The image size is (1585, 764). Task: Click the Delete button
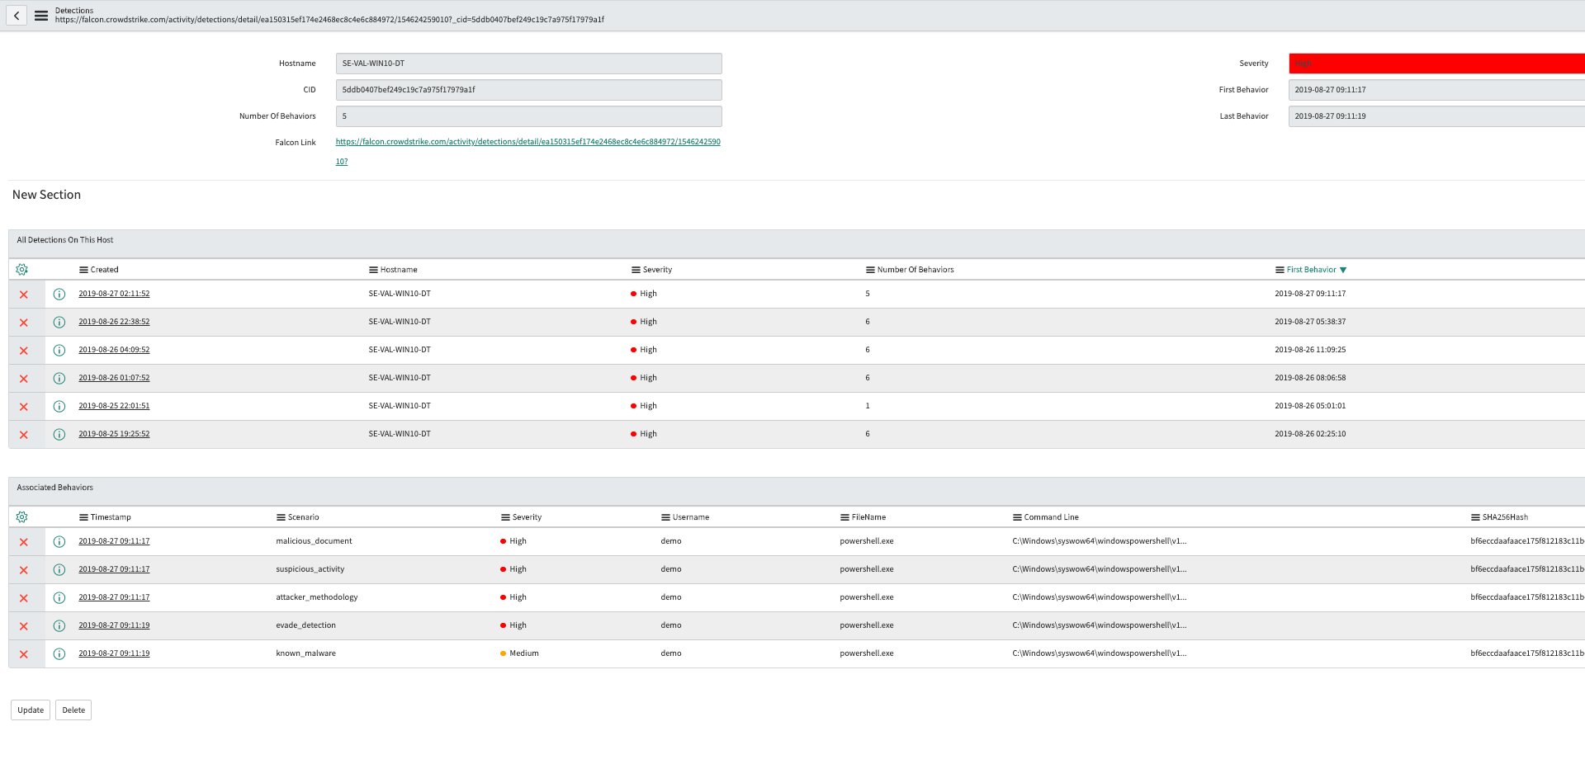(73, 710)
